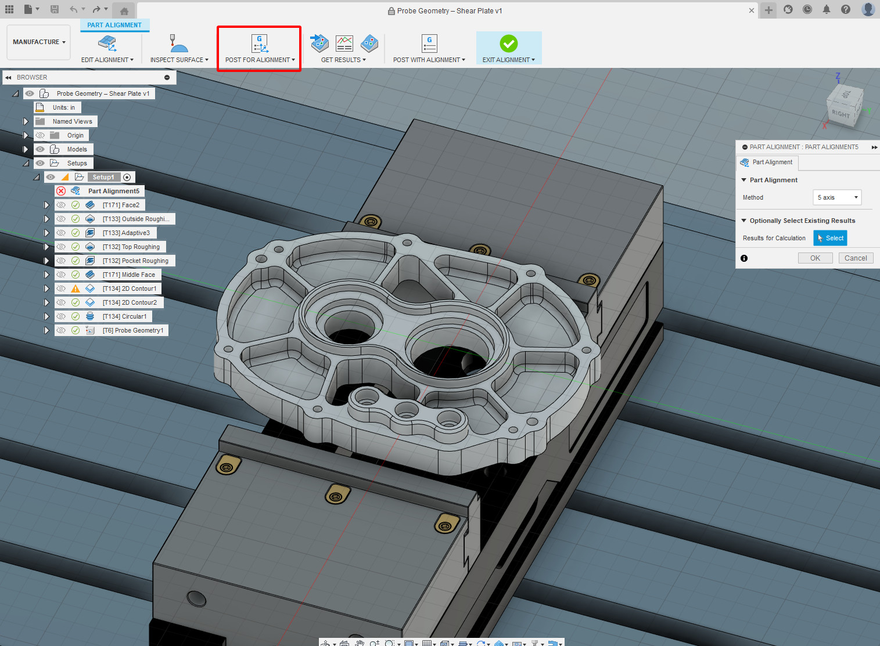Expand the Named Views tree node
This screenshot has width=880, height=646.
point(26,121)
